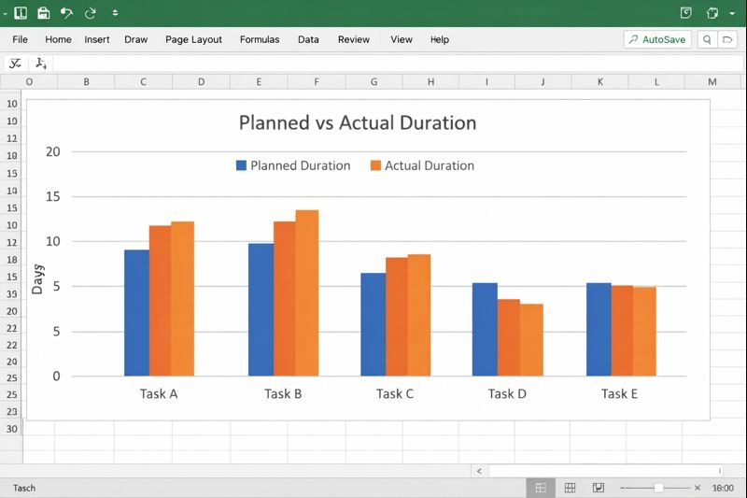747x498 pixels.
Task: Click into the formula bar input
Action: coord(373,64)
